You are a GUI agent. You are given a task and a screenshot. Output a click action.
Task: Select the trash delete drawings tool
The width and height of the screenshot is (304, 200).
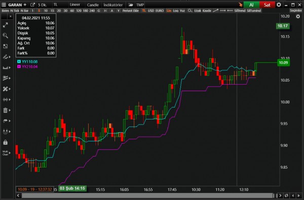pyautogui.click(x=5, y=110)
